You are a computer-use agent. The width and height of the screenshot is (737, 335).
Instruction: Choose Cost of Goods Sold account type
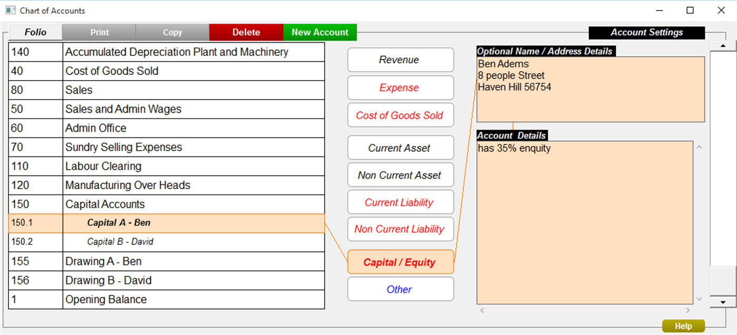(400, 115)
